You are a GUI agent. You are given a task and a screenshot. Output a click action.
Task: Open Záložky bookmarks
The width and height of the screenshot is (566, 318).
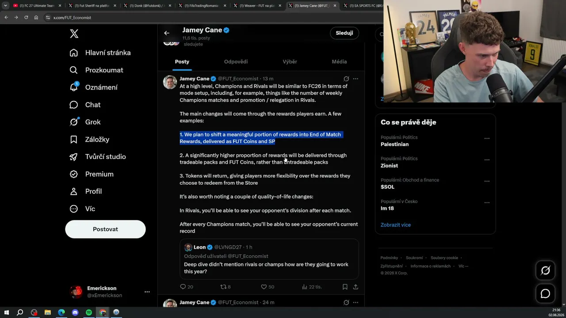[89, 139]
